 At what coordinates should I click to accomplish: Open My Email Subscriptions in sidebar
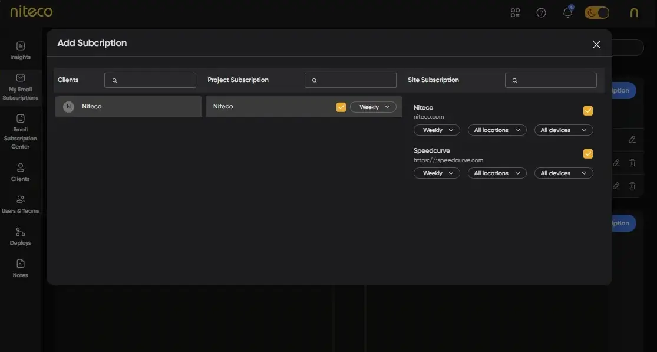tap(21, 88)
